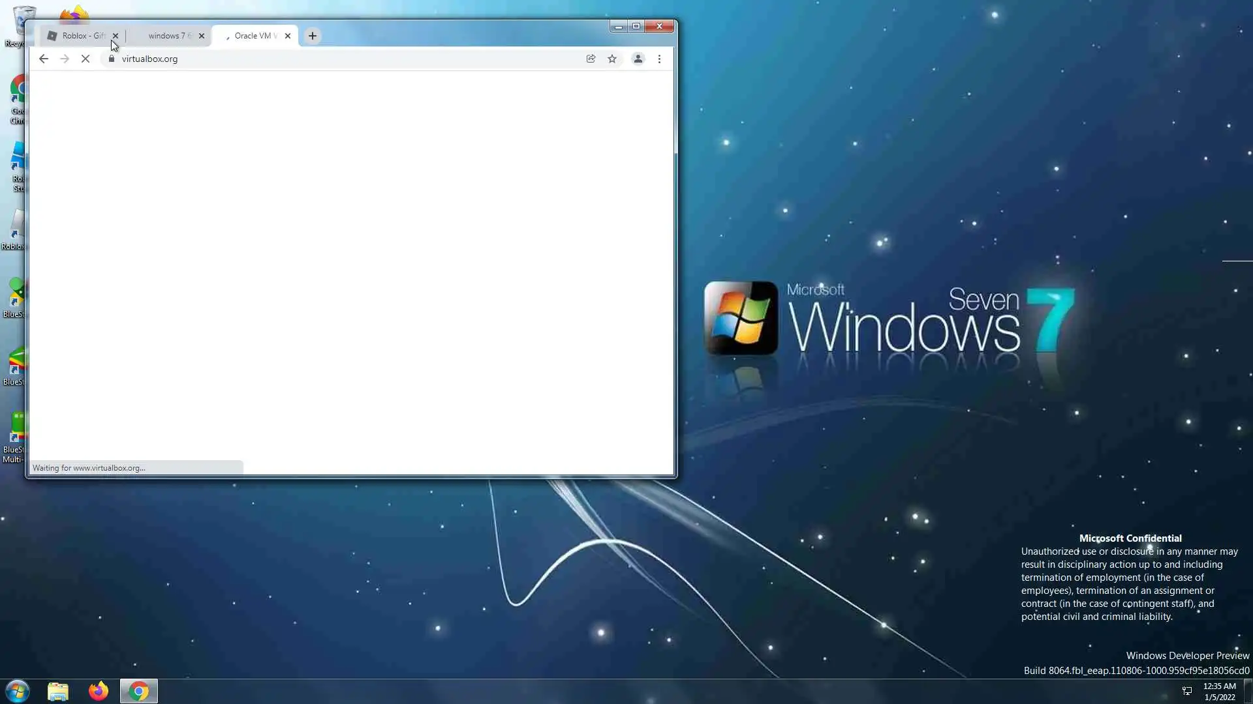1253x704 pixels.
Task: Click the taskbar clock showing 12:35 AM
Action: (1219, 691)
